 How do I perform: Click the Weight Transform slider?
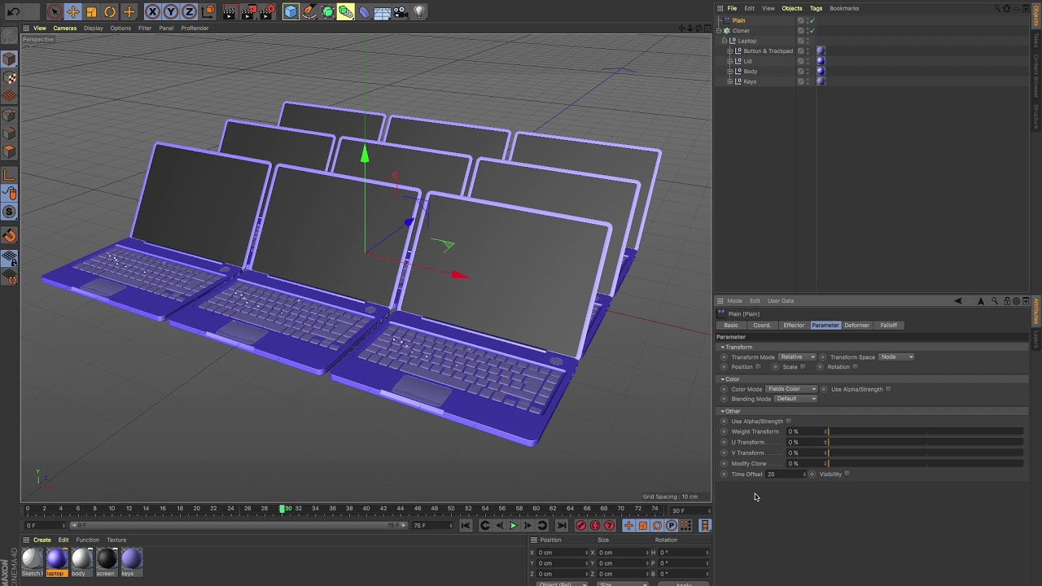[x=925, y=431]
